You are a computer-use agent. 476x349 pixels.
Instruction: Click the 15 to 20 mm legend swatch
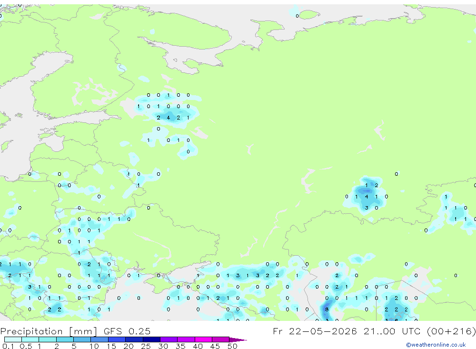point(117,339)
